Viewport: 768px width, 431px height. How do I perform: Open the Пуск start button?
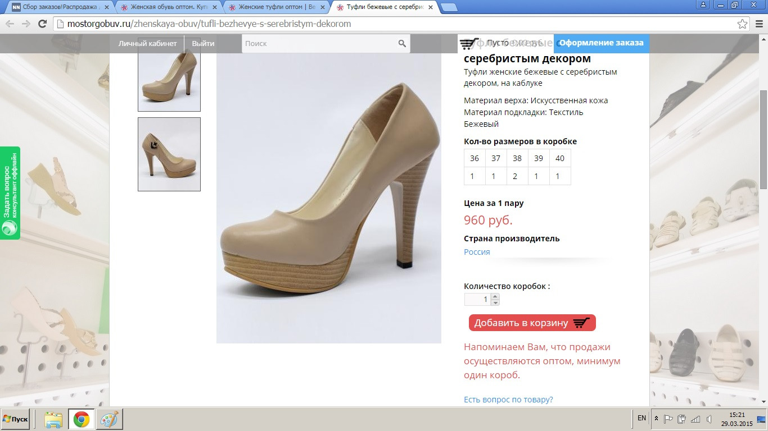point(15,419)
